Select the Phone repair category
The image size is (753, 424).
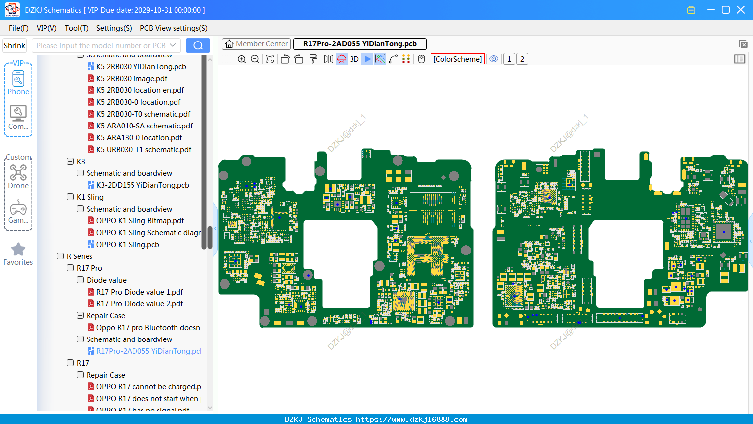18,83
